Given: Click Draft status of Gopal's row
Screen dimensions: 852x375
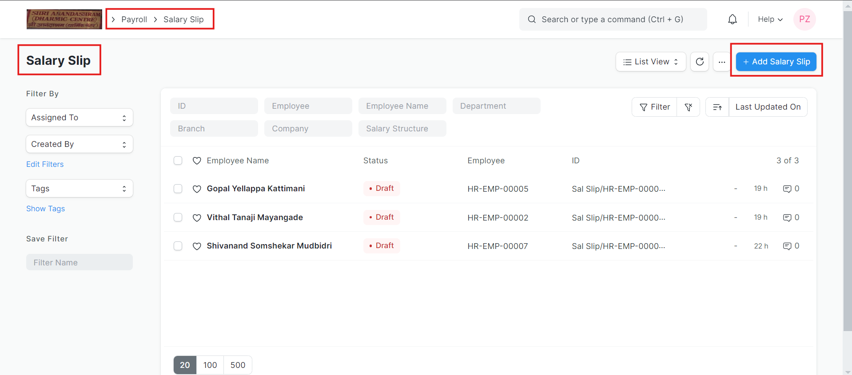Looking at the screenshot, I should [382, 189].
